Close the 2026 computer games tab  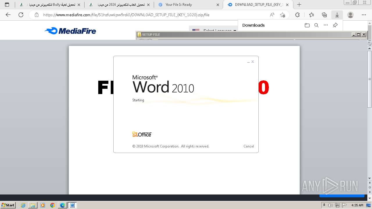(x=149, y=5)
